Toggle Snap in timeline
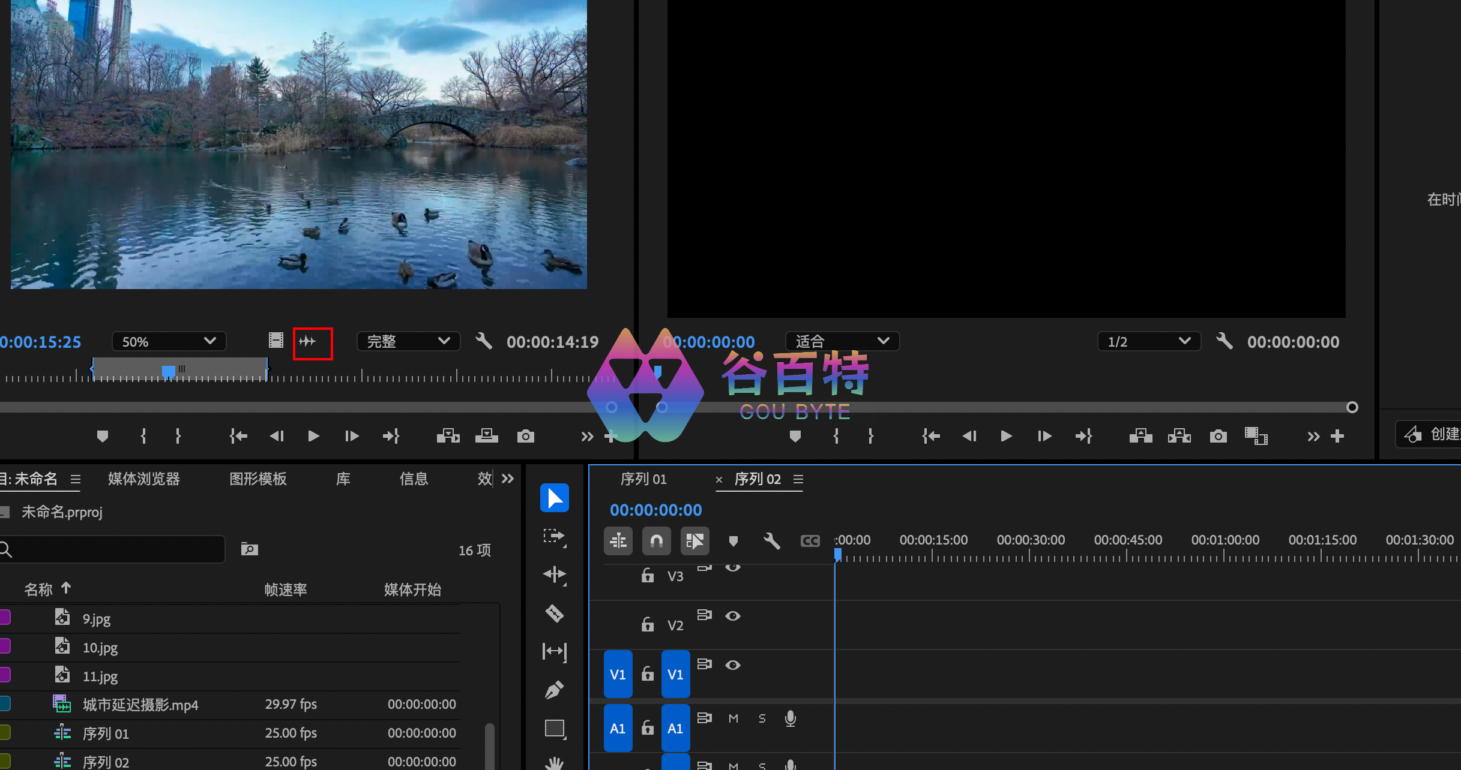 [656, 542]
